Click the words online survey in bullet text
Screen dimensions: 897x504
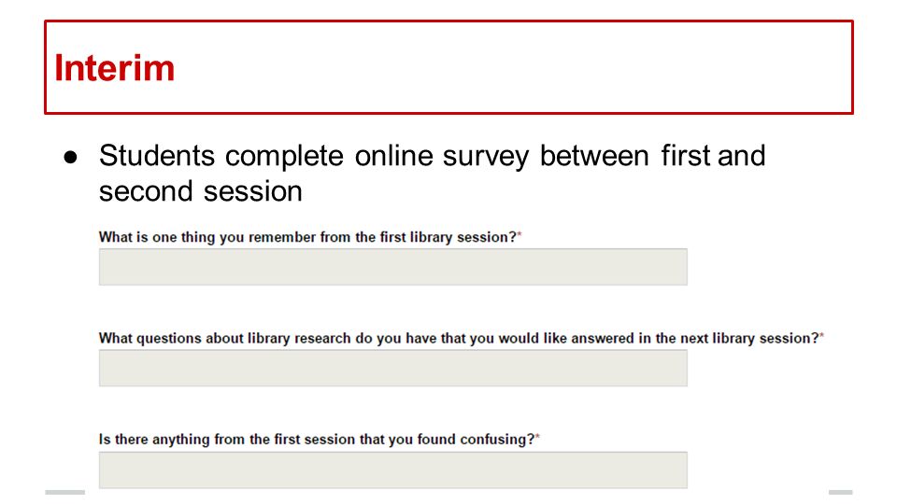tap(442, 157)
